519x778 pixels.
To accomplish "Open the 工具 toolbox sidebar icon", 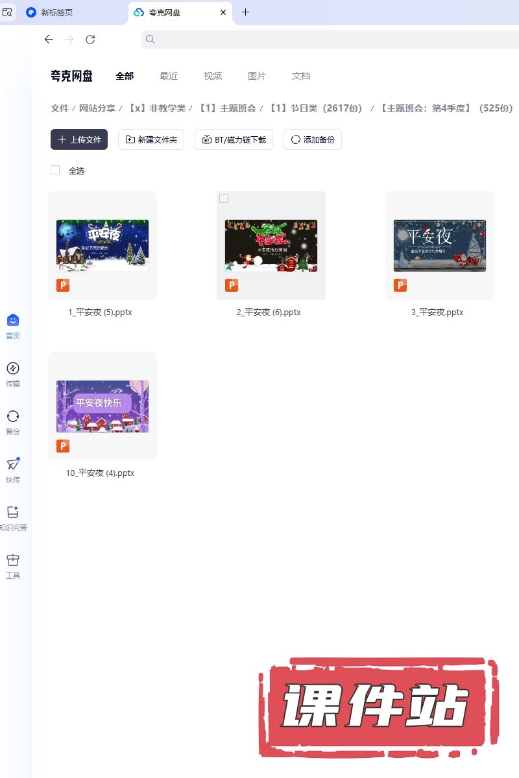I will pyautogui.click(x=13, y=560).
